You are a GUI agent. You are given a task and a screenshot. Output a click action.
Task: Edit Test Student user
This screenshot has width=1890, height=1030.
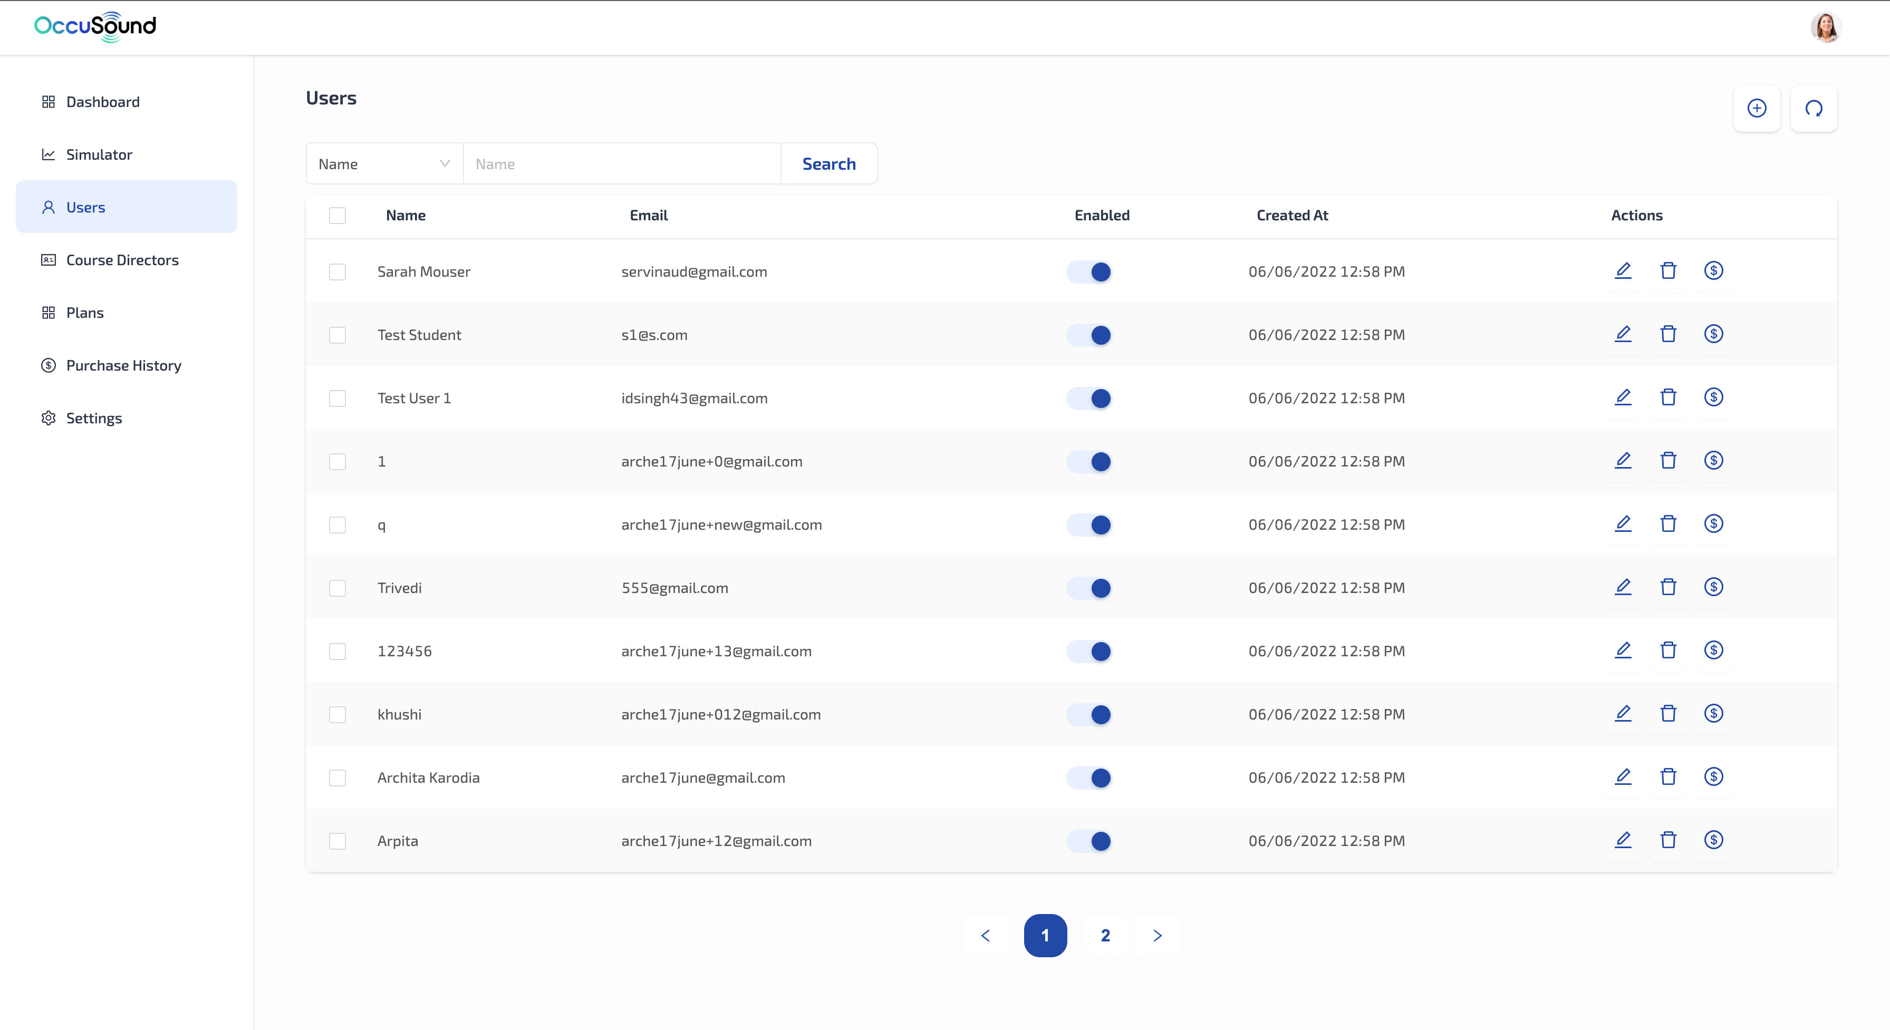click(1623, 334)
